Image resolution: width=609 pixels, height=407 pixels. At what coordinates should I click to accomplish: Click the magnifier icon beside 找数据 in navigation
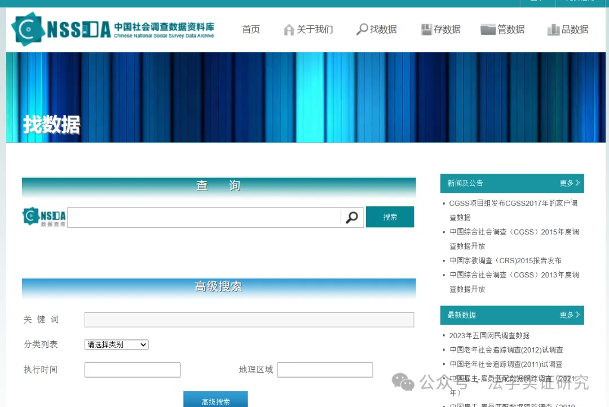pyautogui.click(x=362, y=29)
